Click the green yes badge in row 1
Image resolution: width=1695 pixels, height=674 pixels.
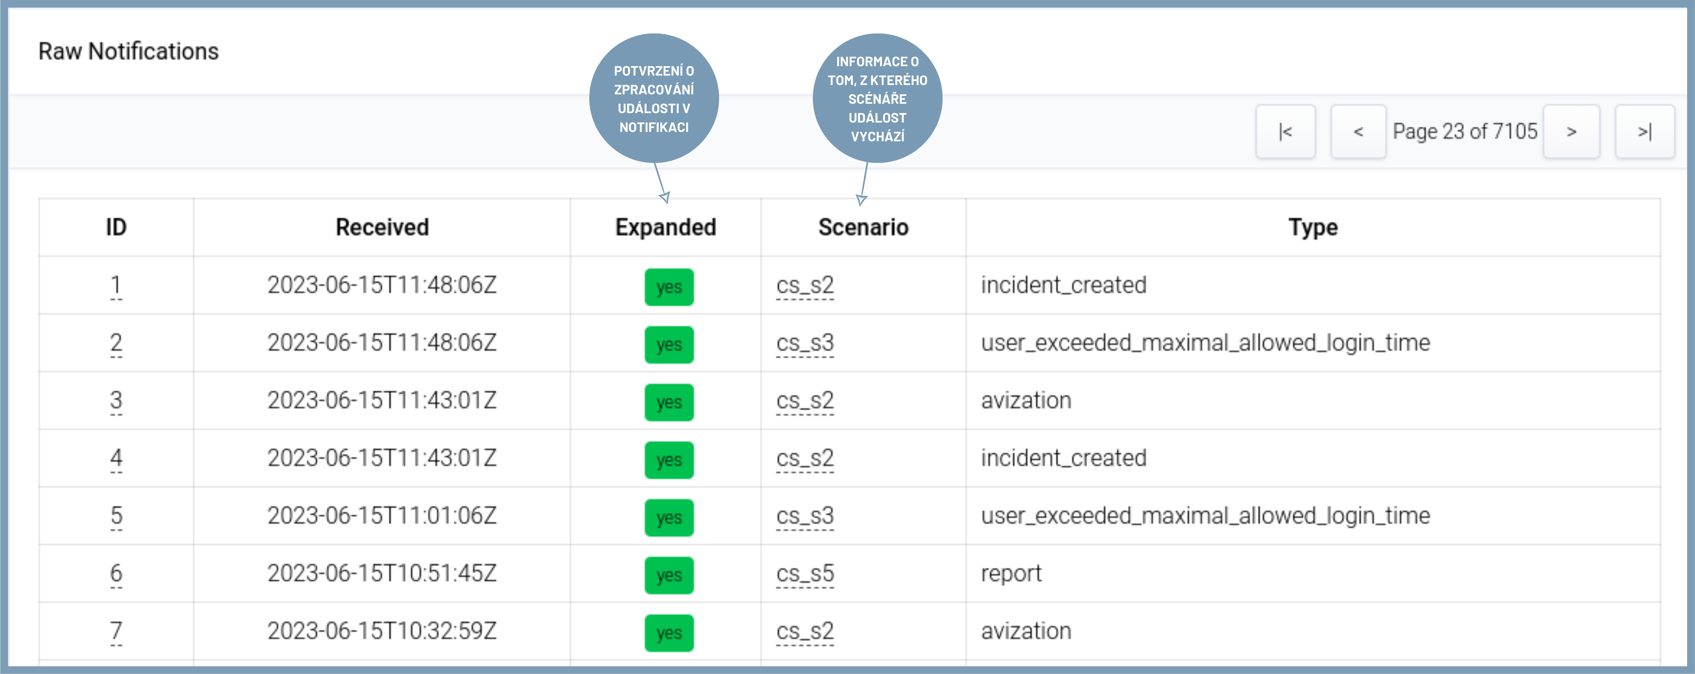(669, 287)
